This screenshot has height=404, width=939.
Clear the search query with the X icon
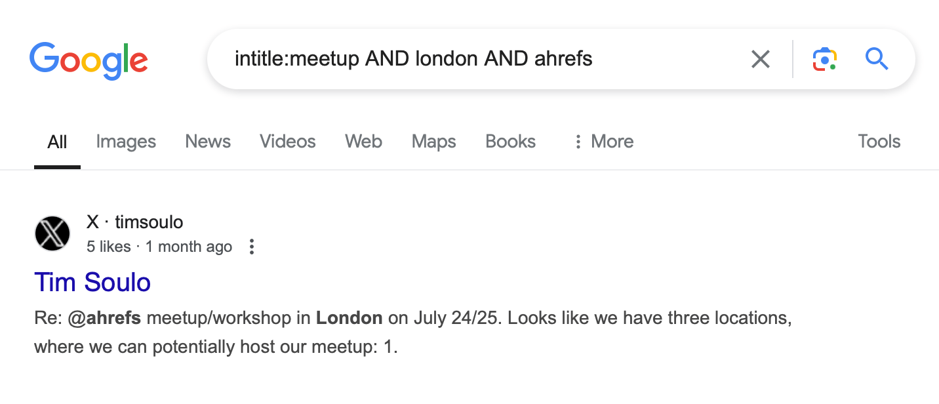tap(760, 58)
